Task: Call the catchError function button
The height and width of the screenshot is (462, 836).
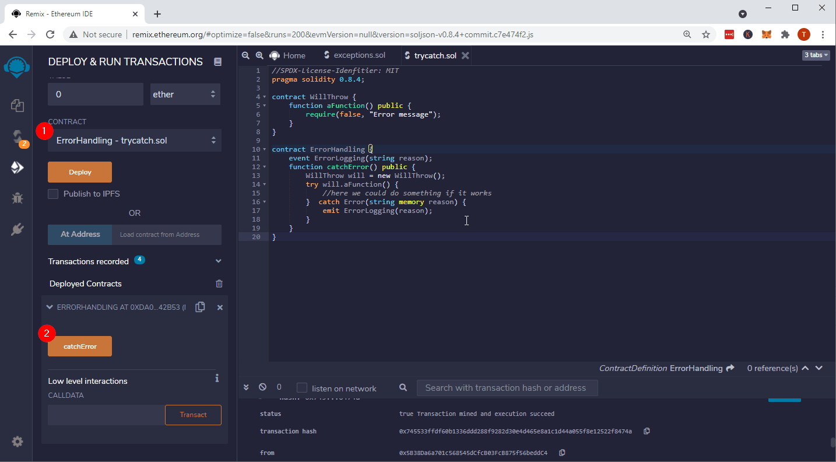Action: [80, 346]
